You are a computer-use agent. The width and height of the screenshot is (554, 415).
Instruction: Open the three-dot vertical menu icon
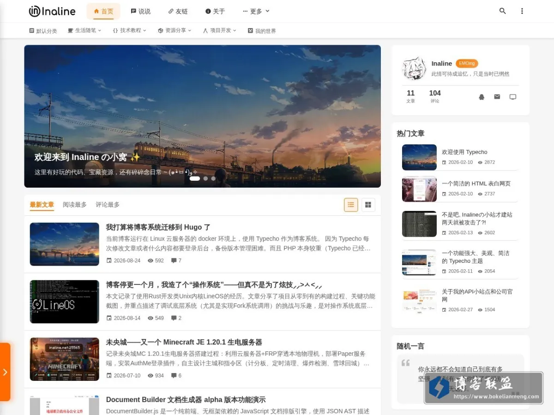[522, 11]
